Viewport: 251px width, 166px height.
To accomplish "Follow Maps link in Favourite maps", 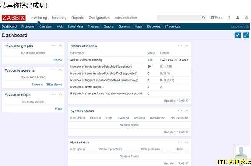I will [58, 109].
